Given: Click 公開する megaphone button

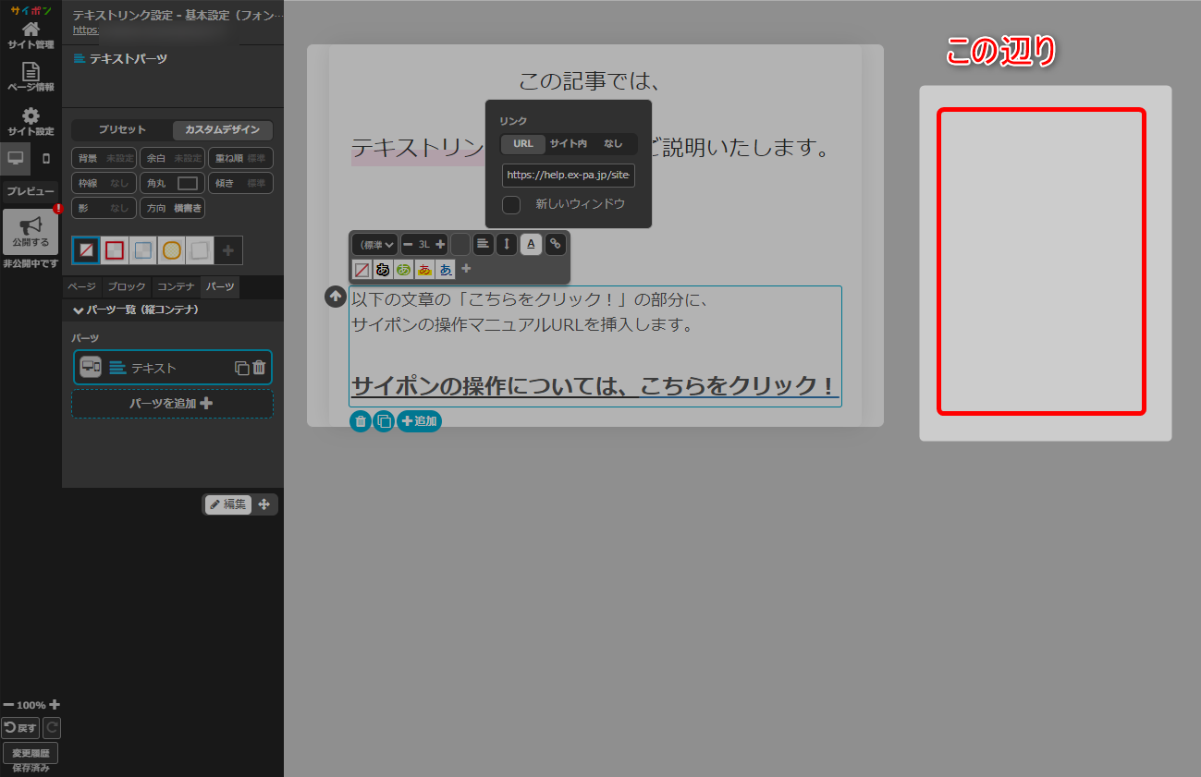Looking at the screenshot, I should pos(31,232).
